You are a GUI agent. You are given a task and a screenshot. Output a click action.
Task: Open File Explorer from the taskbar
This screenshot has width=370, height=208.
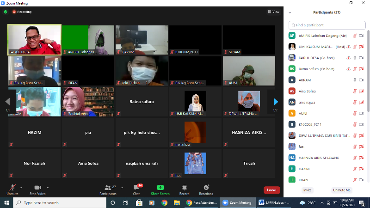point(177,203)
